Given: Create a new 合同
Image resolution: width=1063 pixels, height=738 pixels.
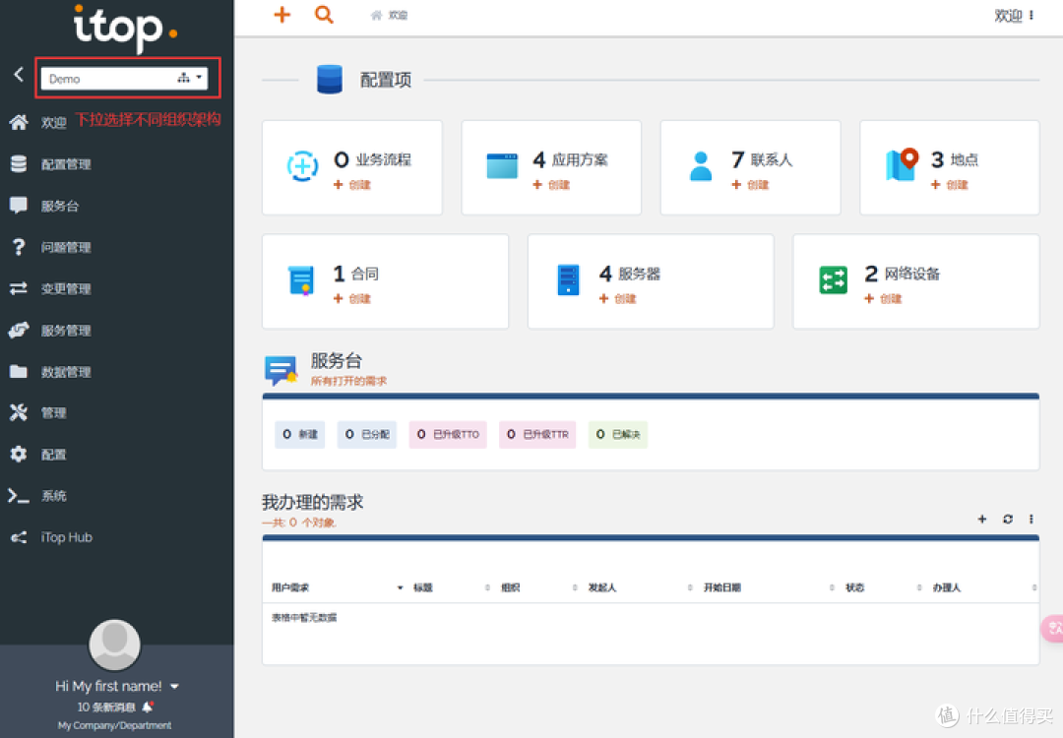Looking at the screenshot, I should tap(352, 299).
